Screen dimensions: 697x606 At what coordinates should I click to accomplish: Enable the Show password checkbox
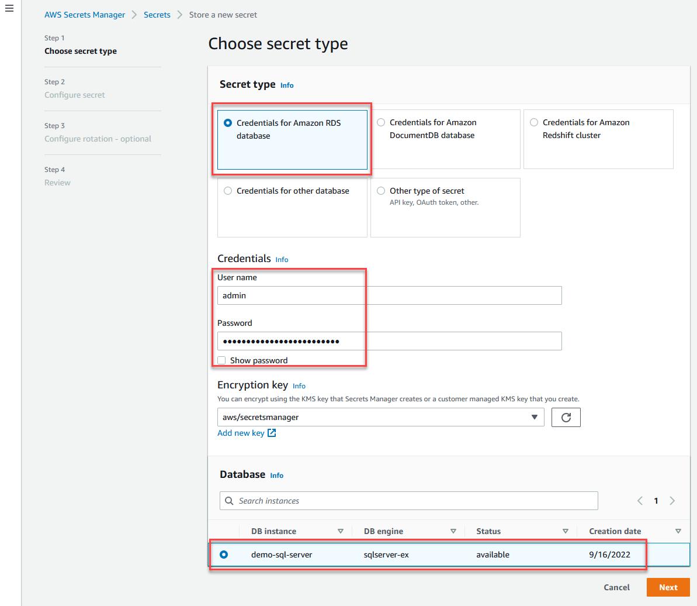(221, 360)
